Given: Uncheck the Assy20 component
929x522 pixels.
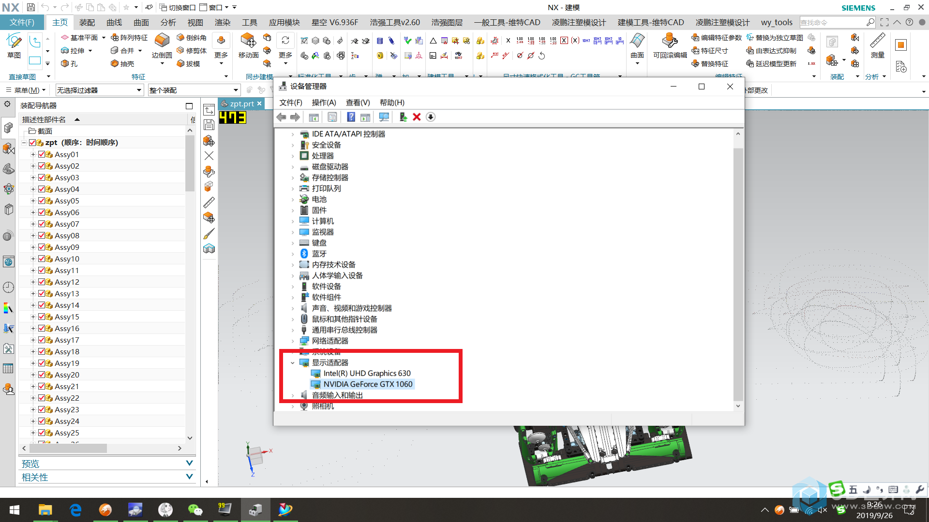Looking at the screenshot, I should click(42, 375).
